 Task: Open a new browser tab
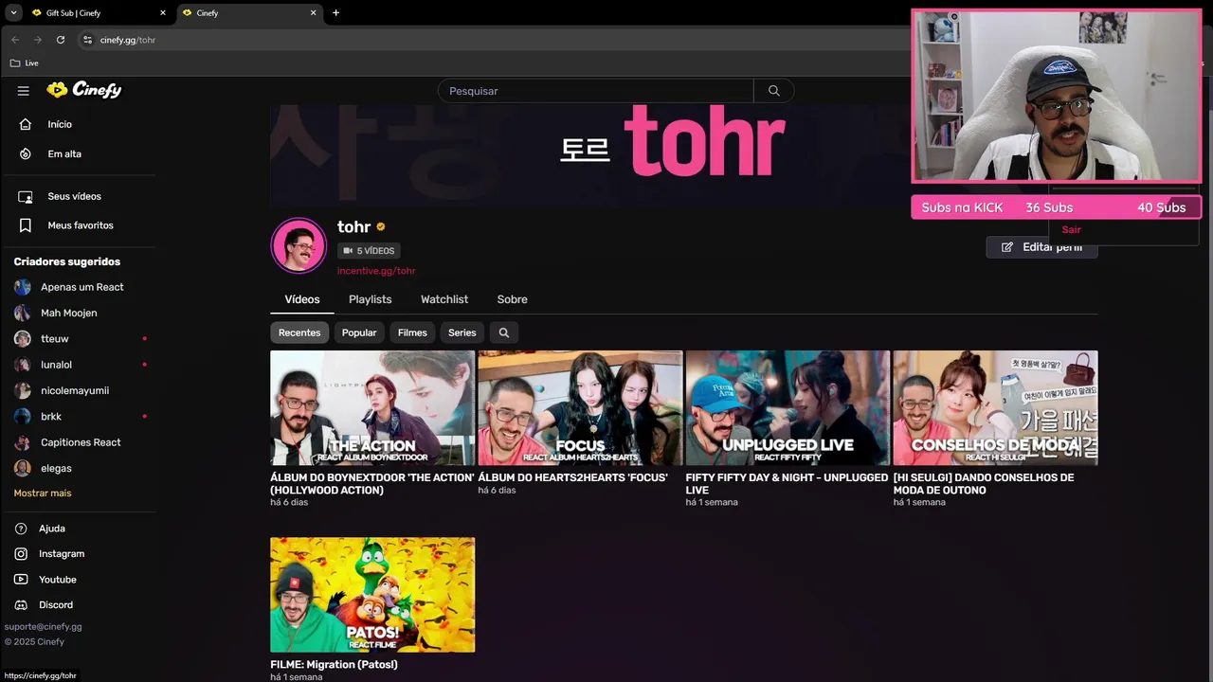click(x=335, y=13)
